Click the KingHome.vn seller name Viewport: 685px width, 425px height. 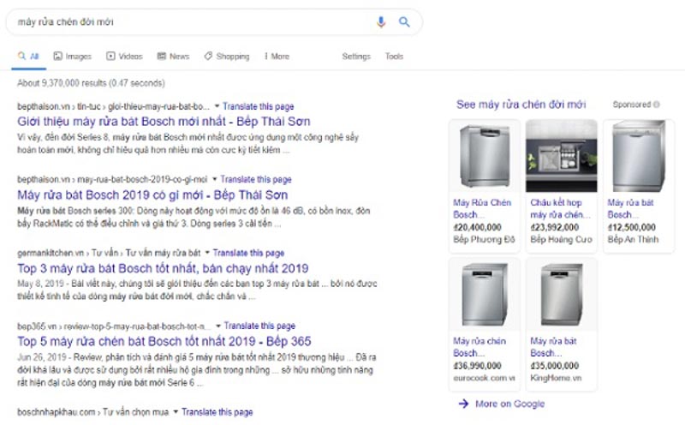tap(556, 378)
